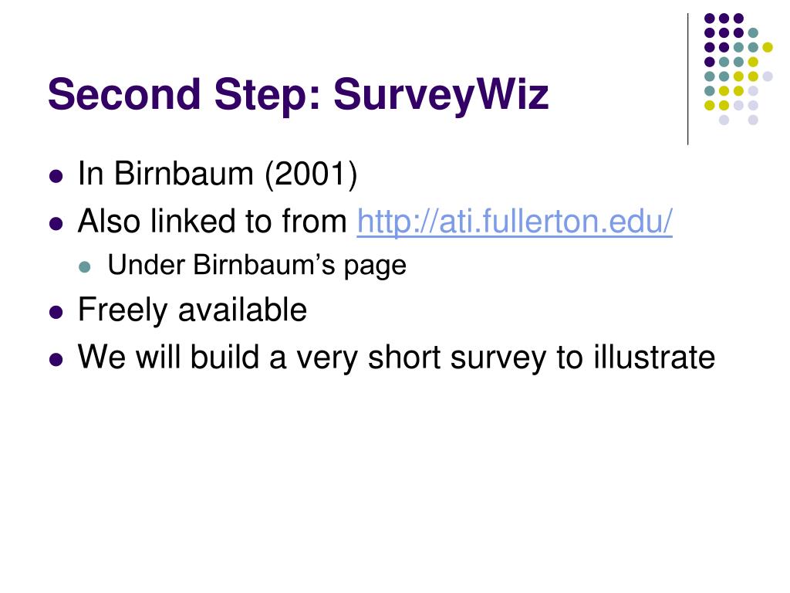Click the vertical divider line beside the dots

[687, 80]
